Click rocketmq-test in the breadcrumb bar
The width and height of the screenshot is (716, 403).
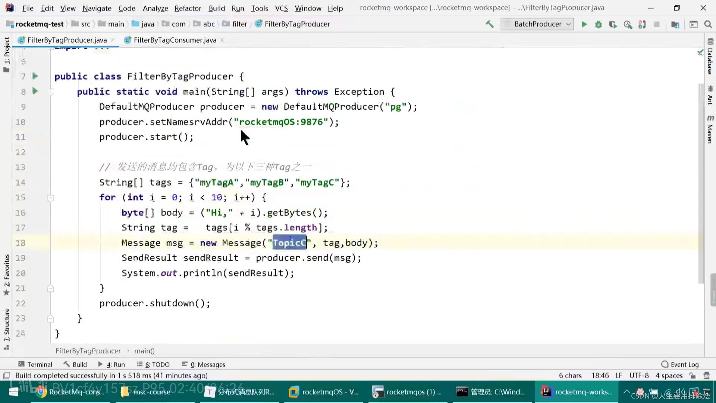(40, 24)
